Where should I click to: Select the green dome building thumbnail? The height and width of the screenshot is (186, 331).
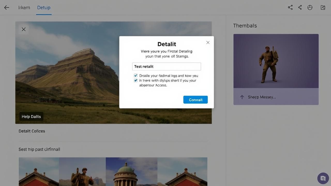(131, 172)
